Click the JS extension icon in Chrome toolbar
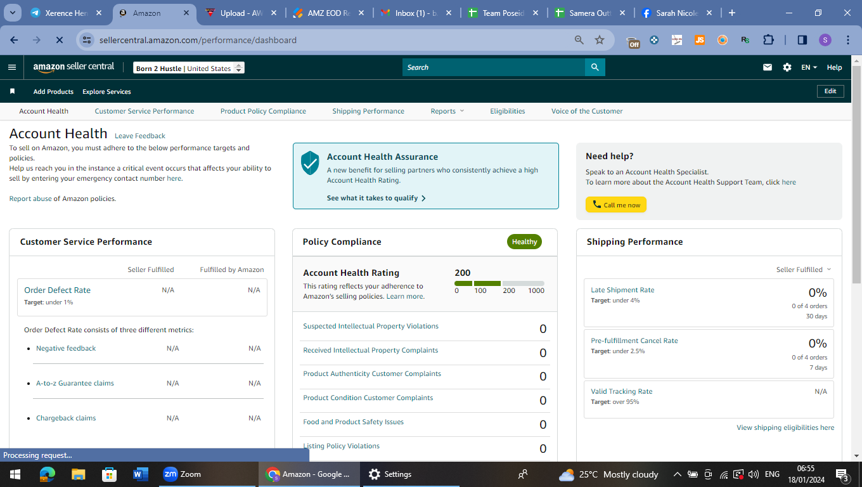 700,40
